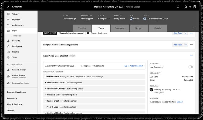Viewport: 203px width, 120px height.
Task: Expand the Assigned To Andy Biggs dropdown
Action: [x=87, y=19]
